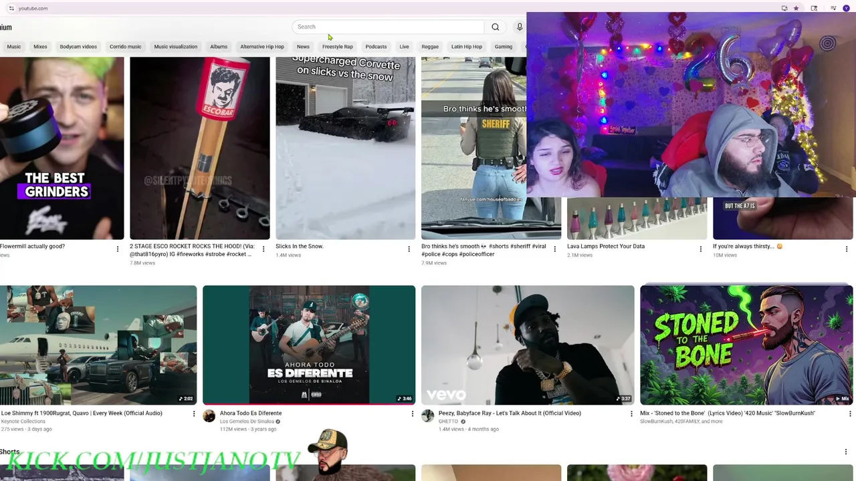Viewport: 856px width, 481px height.
Task: Select the Reggae chip
Action: pos(430,47)
